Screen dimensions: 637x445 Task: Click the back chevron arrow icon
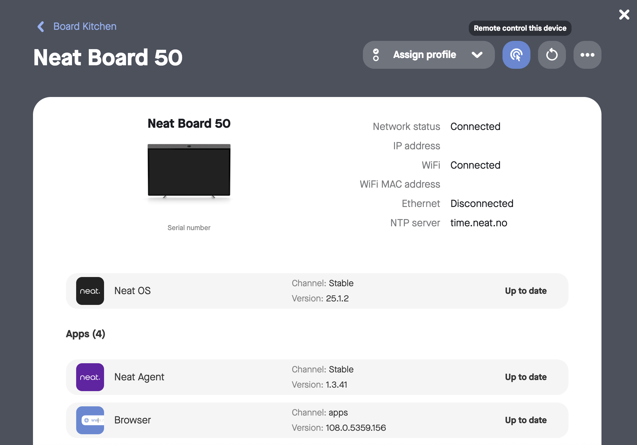pyautogui.click(x=41, y=27)
